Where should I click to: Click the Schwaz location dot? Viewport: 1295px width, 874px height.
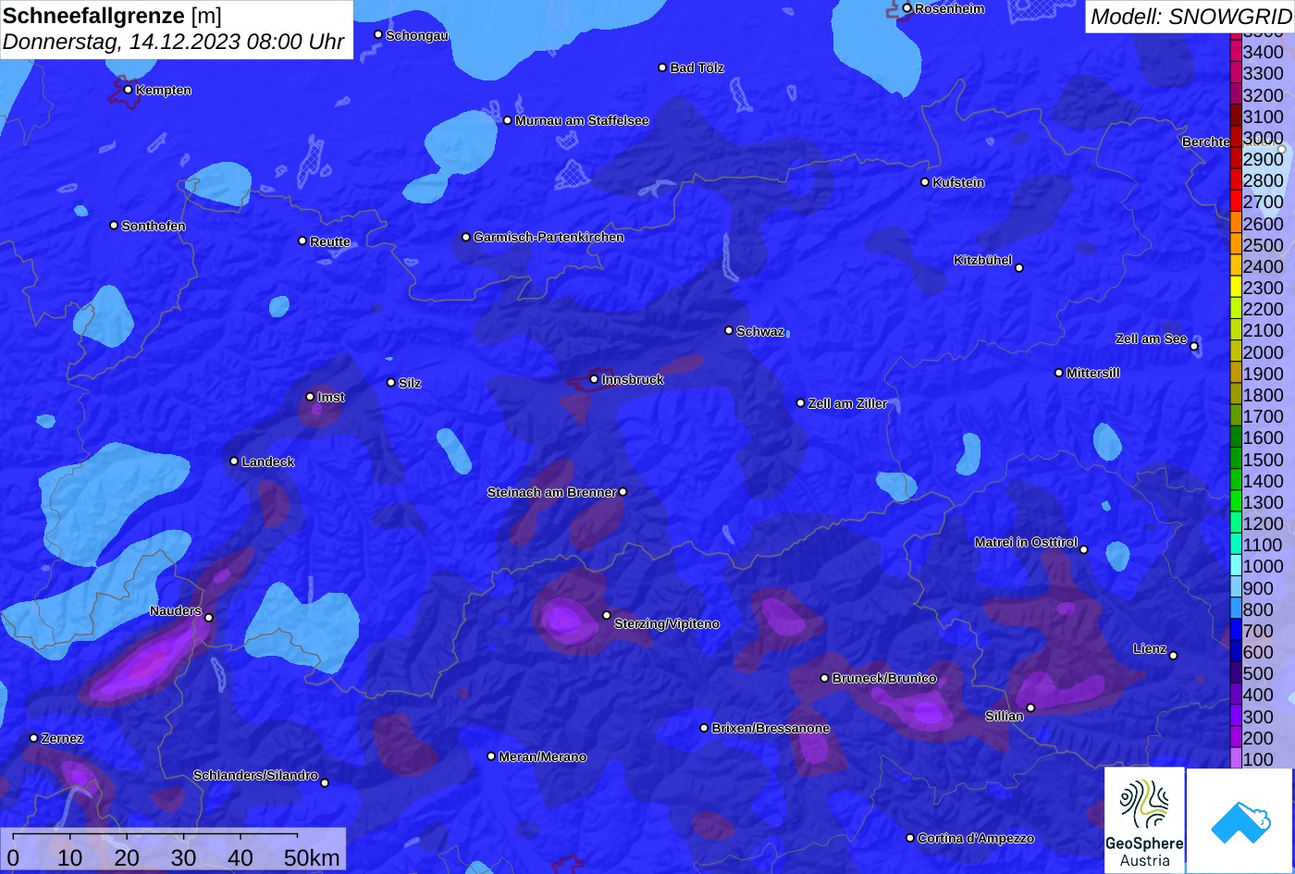(x=728, y=330)
